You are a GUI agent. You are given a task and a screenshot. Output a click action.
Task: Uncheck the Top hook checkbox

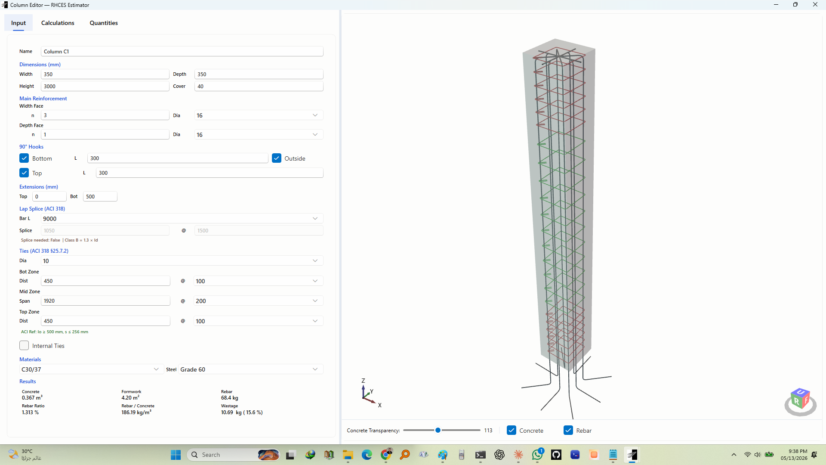(x=24, y=173)
